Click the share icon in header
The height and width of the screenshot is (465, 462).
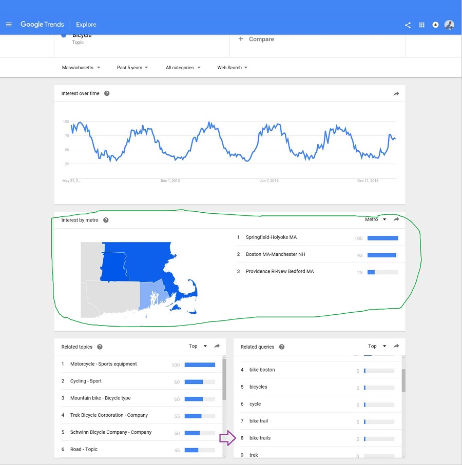(408, 25)
